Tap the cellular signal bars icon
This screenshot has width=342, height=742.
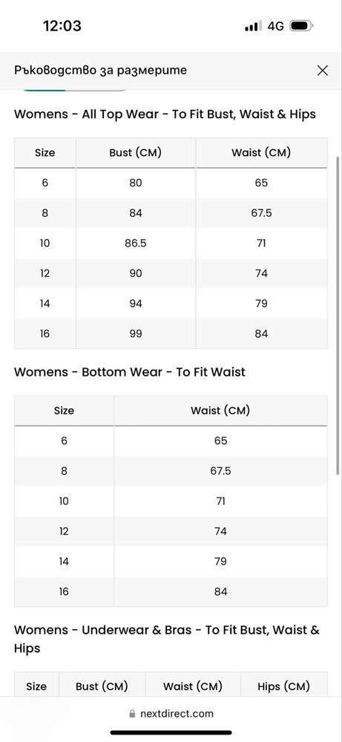[252, 27]
